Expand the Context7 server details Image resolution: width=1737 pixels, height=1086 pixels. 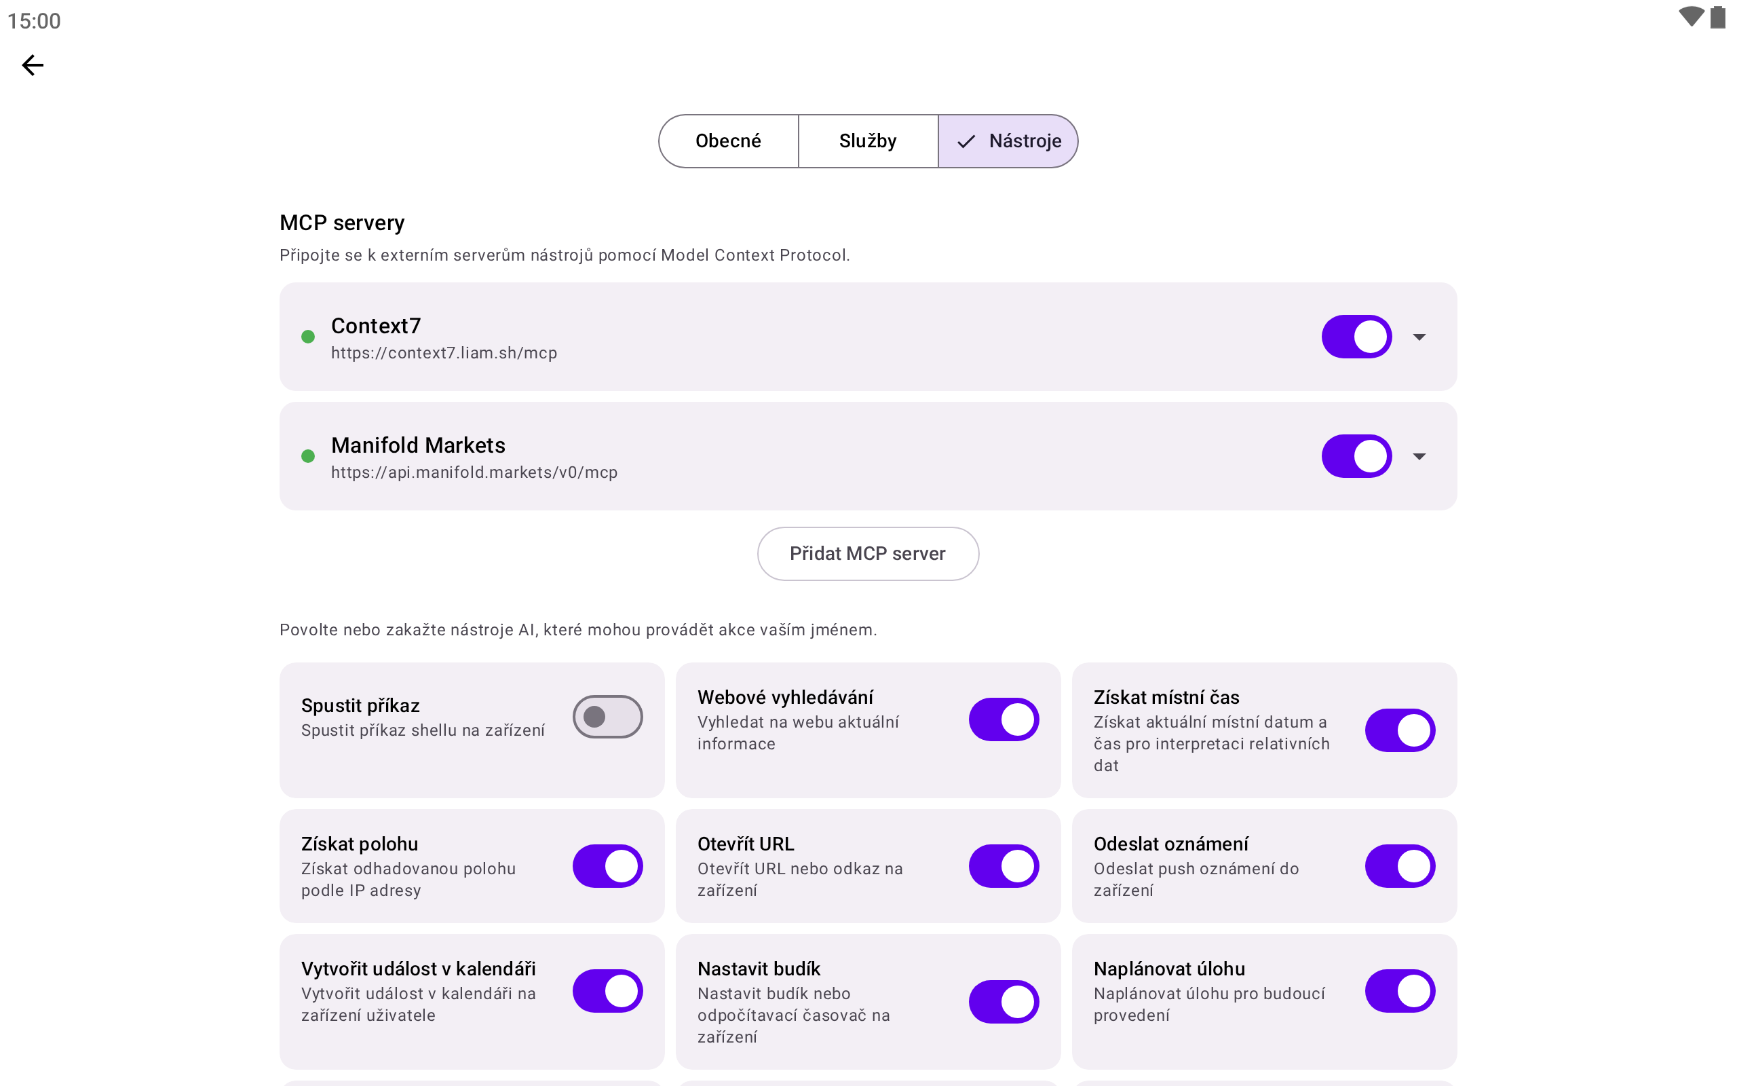coord(1419,337)
